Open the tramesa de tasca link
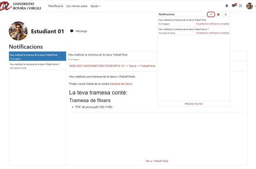The width and height of the screenshot is (256, 169). click(121, 84)
